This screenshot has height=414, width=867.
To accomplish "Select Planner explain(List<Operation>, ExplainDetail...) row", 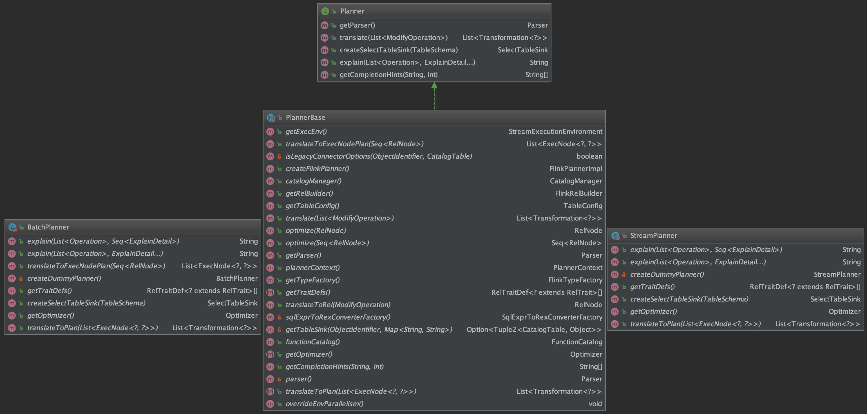I will coord(434,62).
